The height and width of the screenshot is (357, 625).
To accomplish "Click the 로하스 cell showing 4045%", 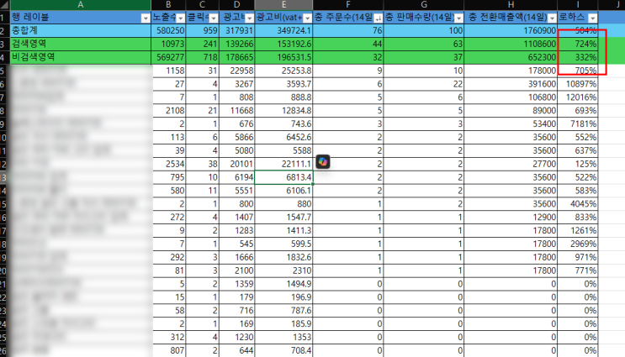I will coord(578,204).
